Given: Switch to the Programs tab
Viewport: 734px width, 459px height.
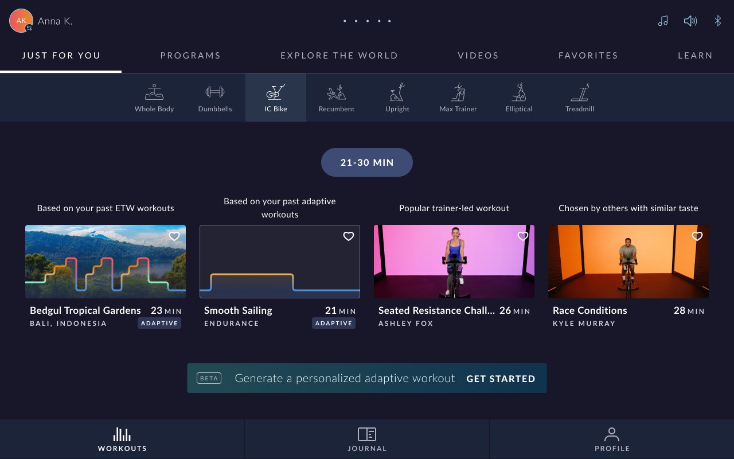Looking at the screenshot, I should 190,56.
